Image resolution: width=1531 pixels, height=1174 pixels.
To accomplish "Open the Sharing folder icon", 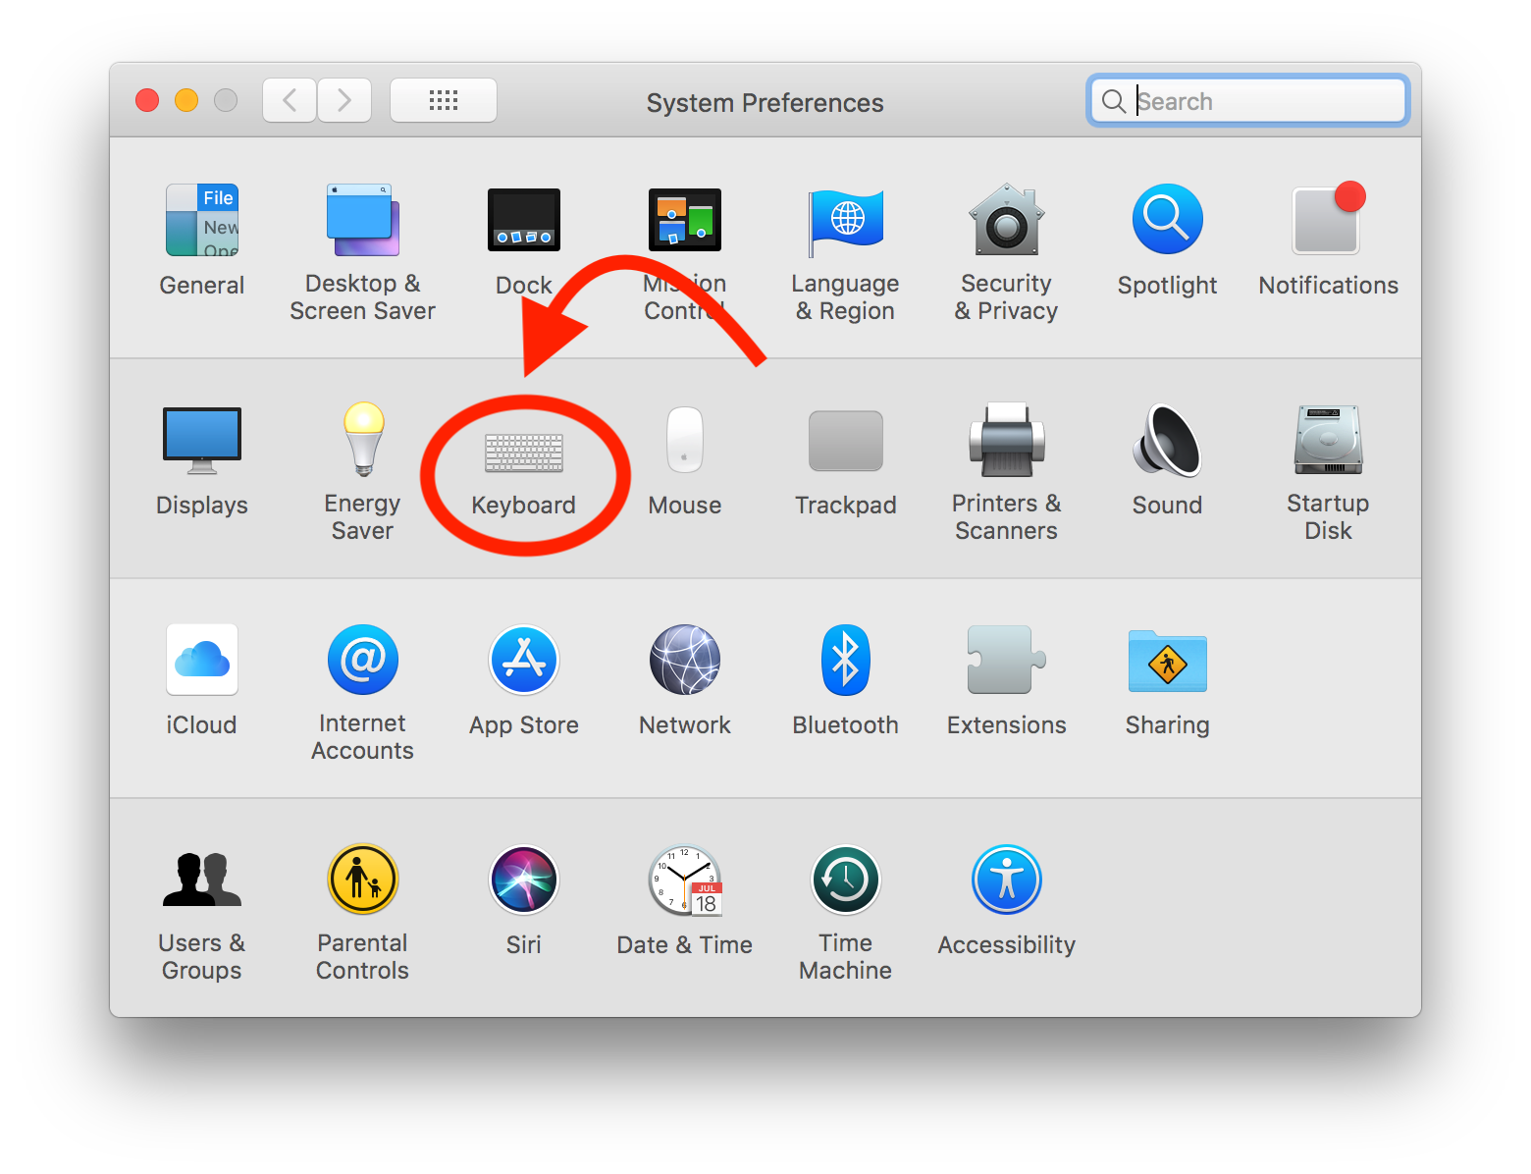I will coord(1167,661).
